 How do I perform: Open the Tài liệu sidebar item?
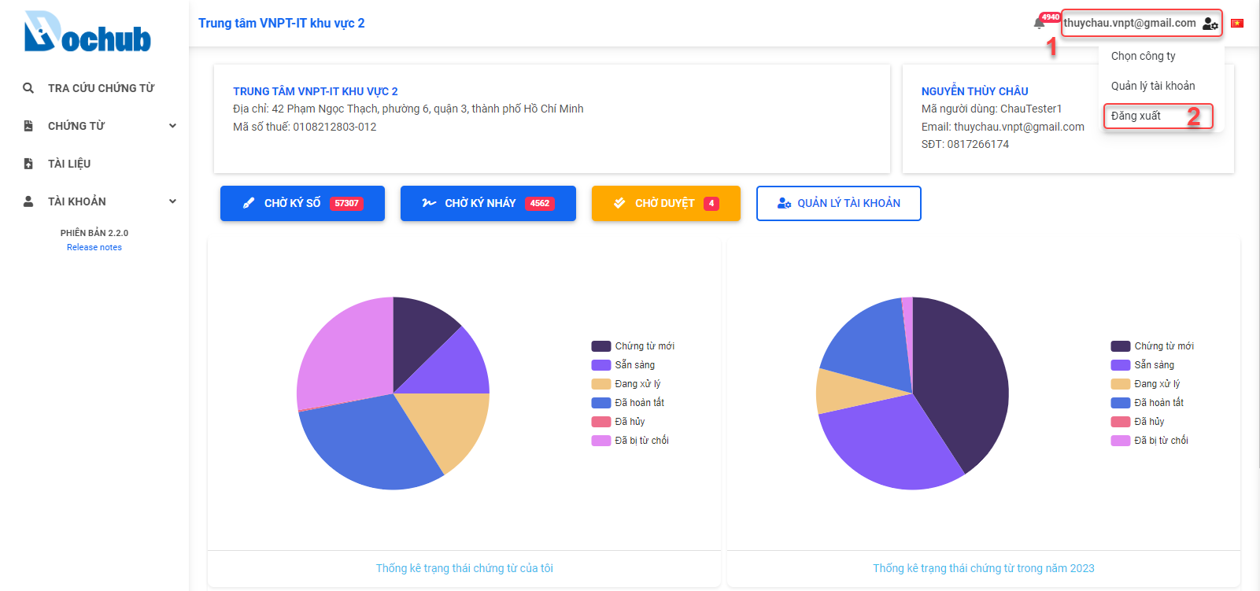pyautogui.click(x=69, y=164)
